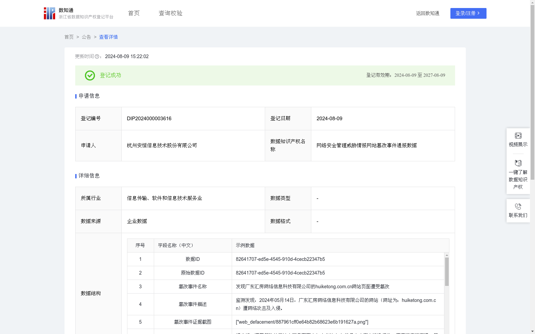Click 网络安全管理威胁情报网站篡改事件通报数据 text
The image size is (535, 334).
[x=366, y=146]
